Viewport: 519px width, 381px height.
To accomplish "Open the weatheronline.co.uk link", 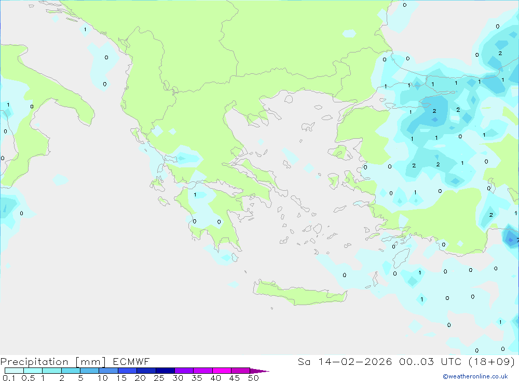I will [475, 376].
